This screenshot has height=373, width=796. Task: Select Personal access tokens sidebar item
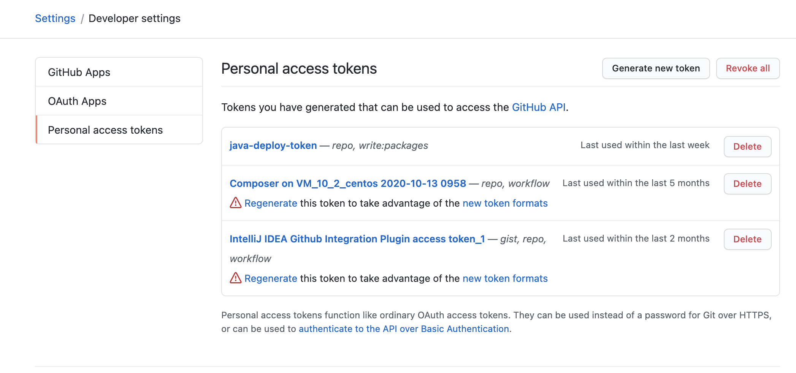click(x=105, y=130)
